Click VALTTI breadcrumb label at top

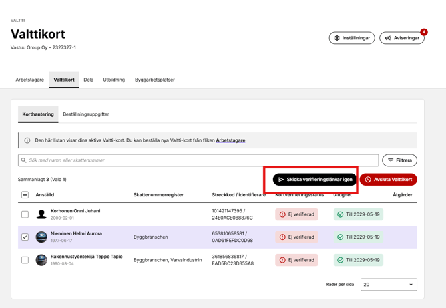(x=17, y=21)
